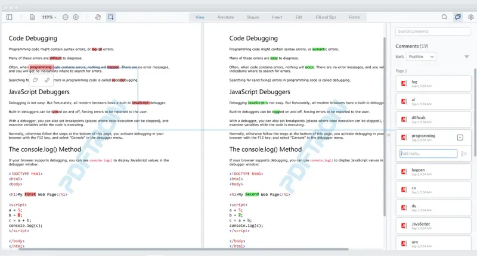Open the search magnifier icon

point(444,17)
